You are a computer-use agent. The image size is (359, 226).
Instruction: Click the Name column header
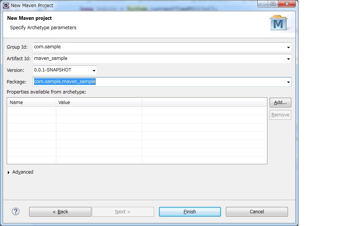tap(31, 103)
